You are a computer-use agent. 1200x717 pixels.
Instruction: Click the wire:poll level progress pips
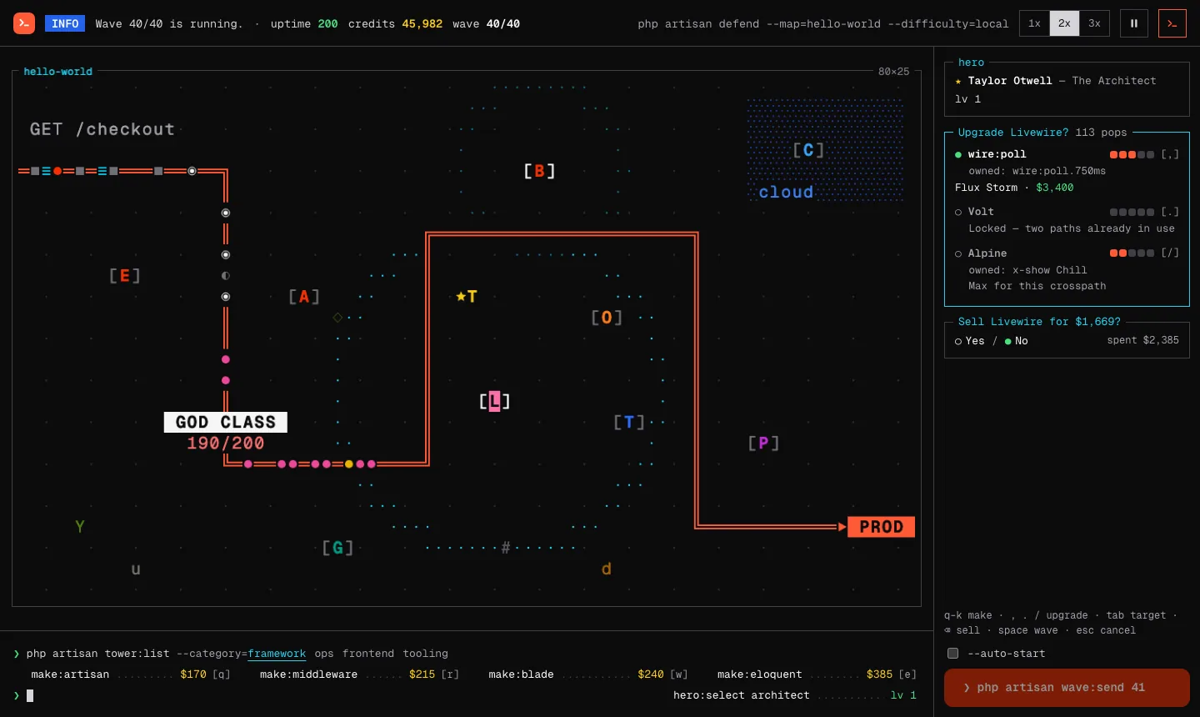[x=1132, y=155]
